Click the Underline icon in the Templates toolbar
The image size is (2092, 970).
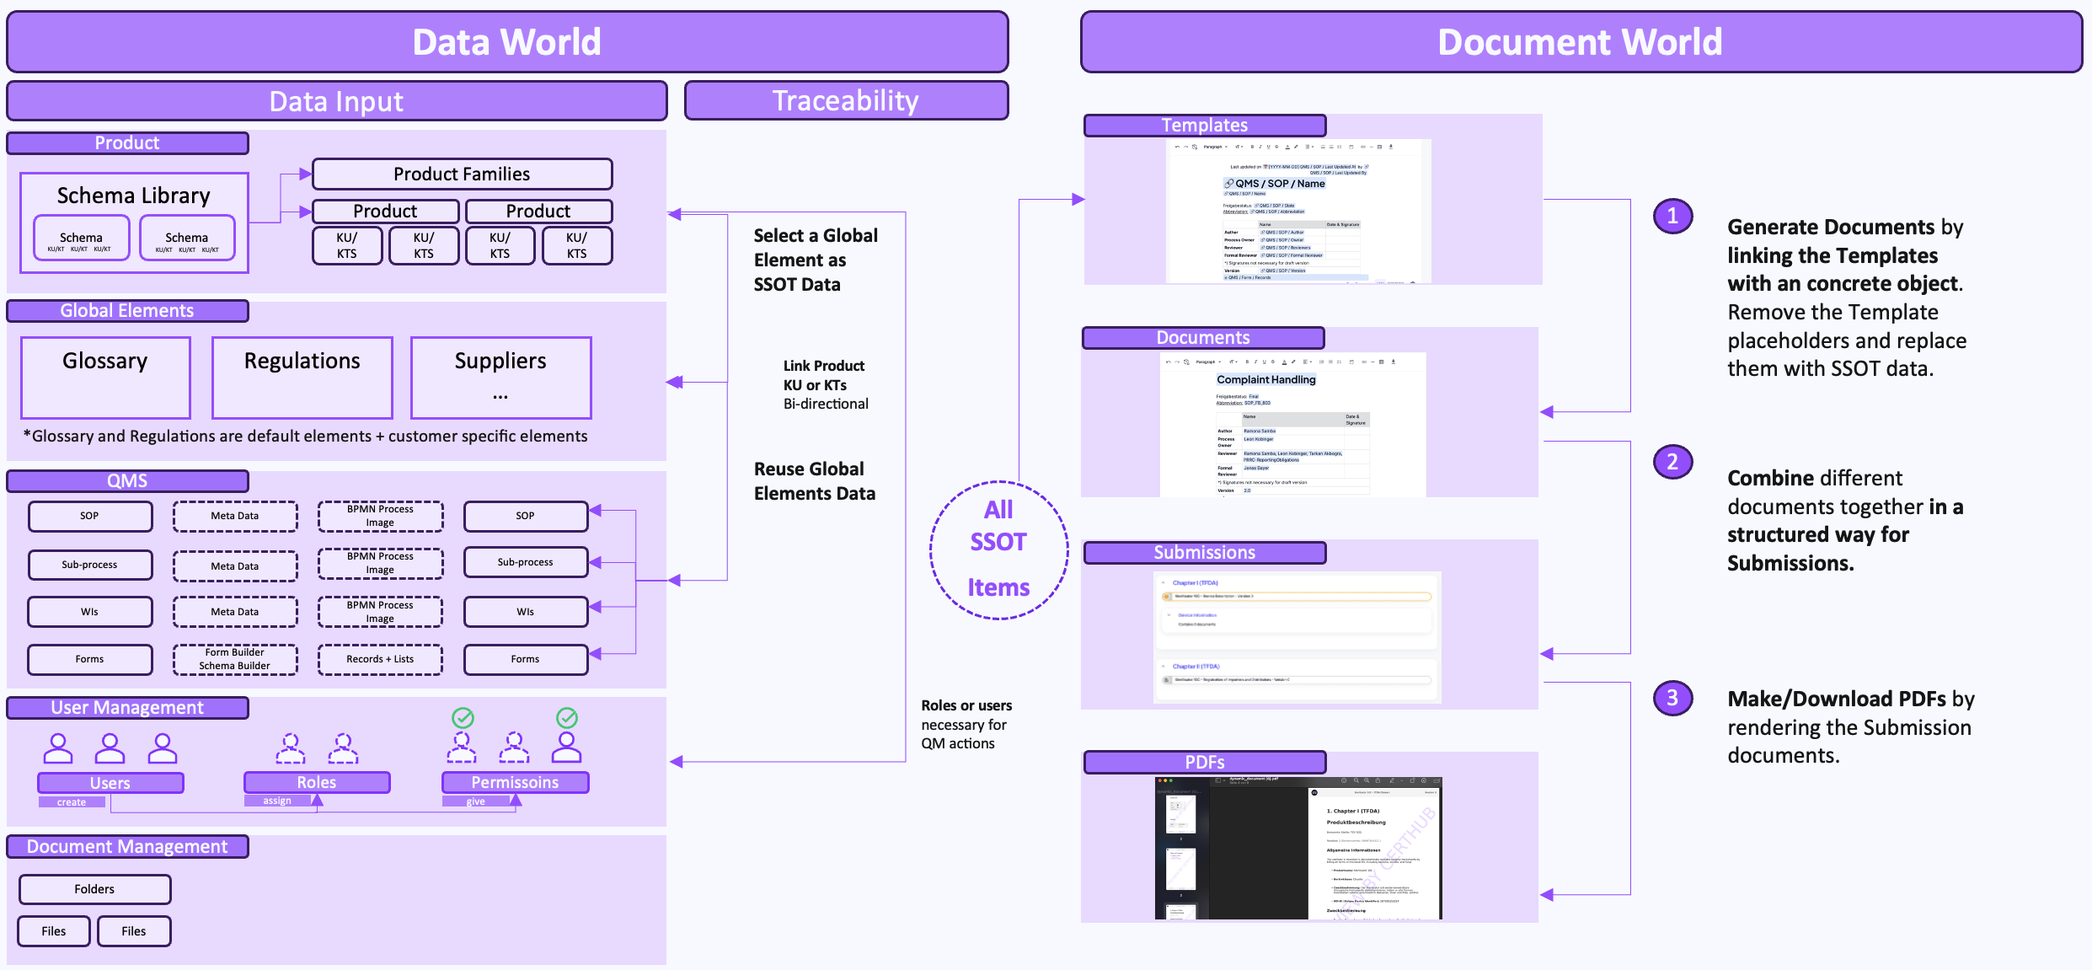(1268, 147)
